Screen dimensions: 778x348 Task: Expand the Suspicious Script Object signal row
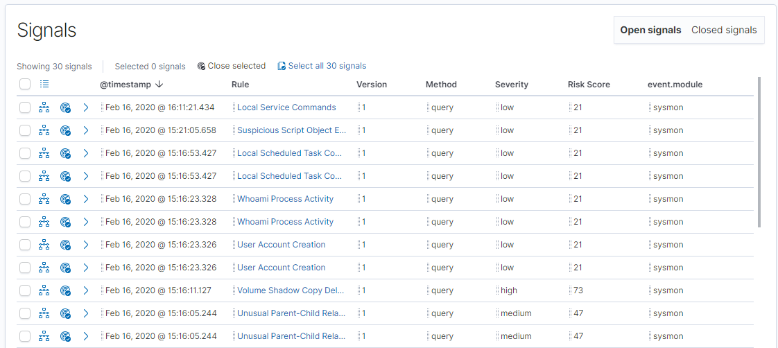(x=86, y=130)
